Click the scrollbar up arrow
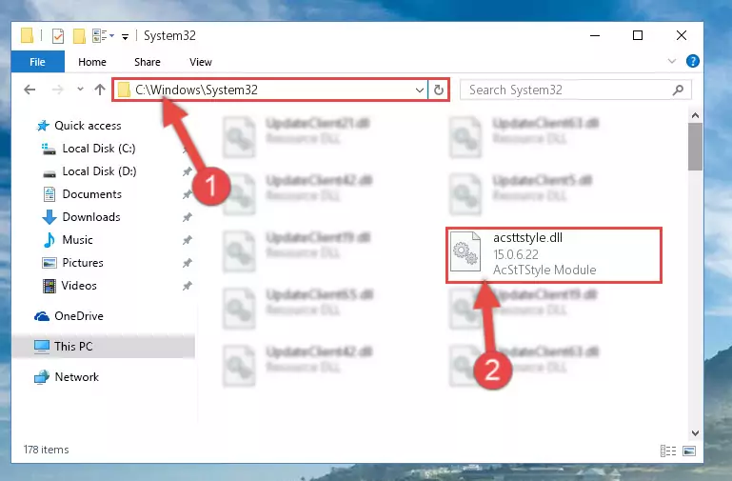This screenshot has width=732, height=481. coord(695,115)
